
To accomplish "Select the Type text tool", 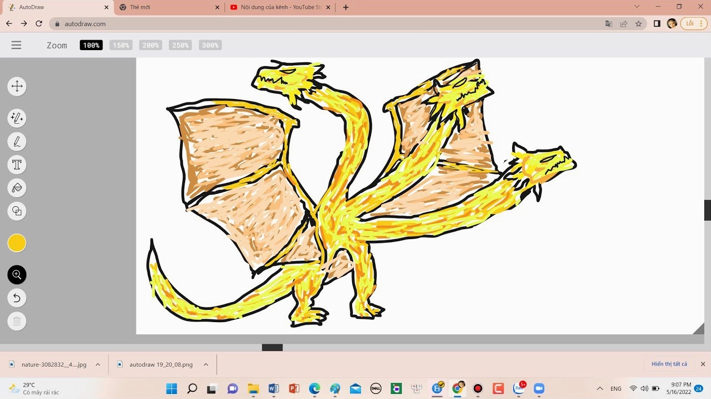I will [x=17, y=165].
